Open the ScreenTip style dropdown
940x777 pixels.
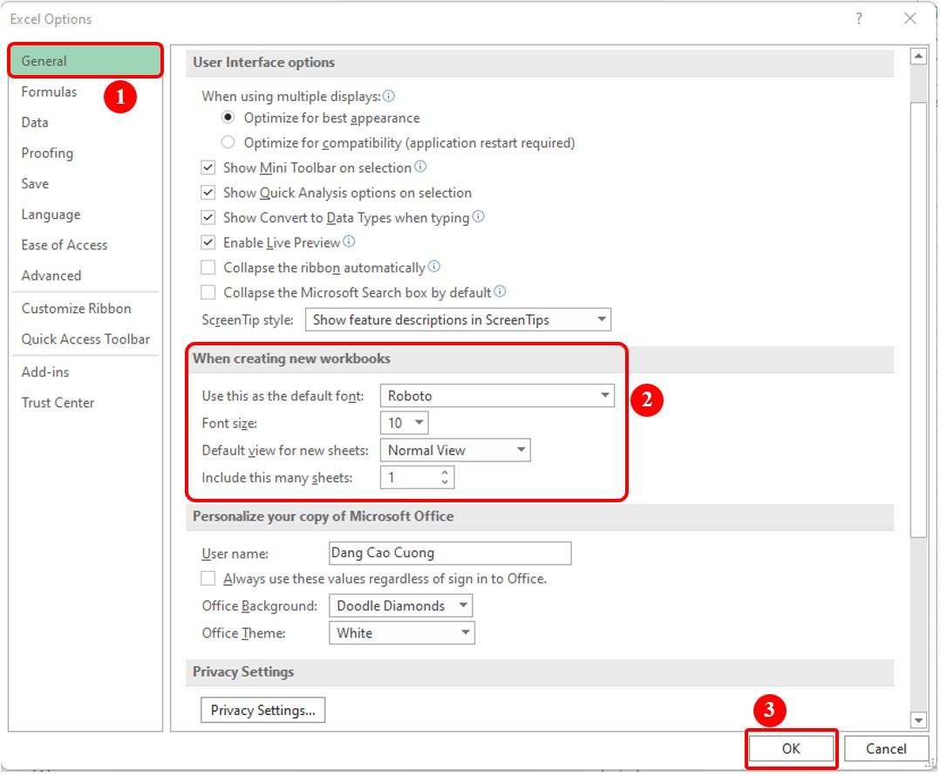pos(458,319)
